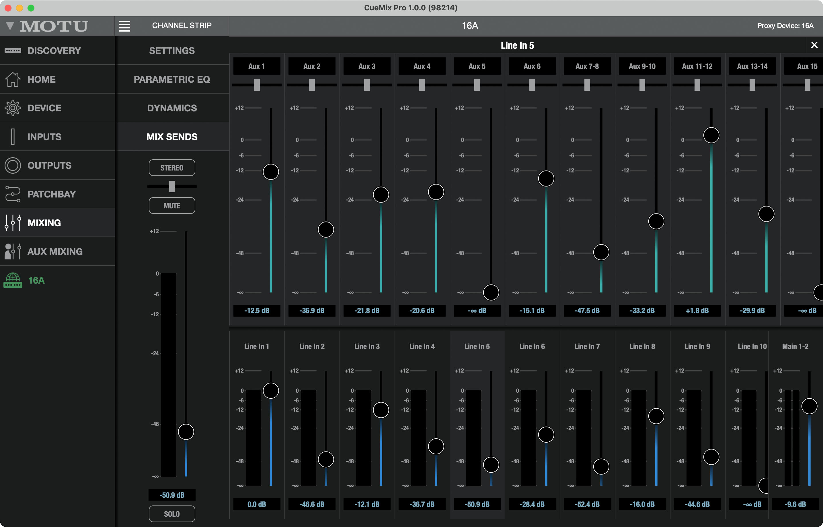Expand the MOTU logo dropdown triangle
Viewport: 823px width, 527px height.
(x=10, y=26)
